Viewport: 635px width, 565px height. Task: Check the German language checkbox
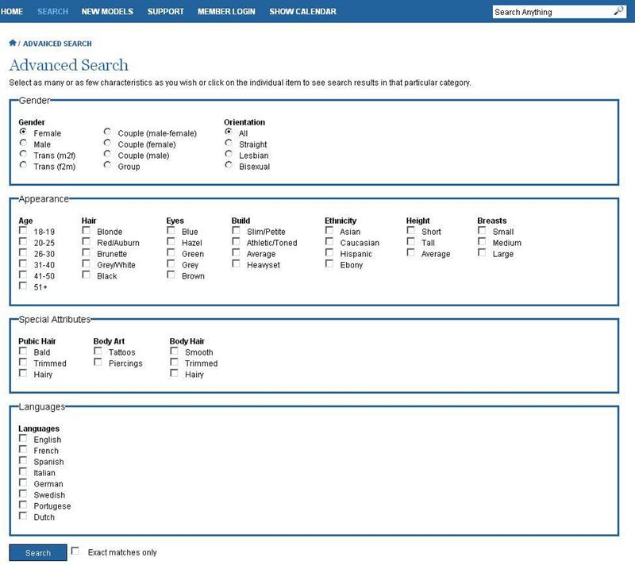click(x=23, y=482)
